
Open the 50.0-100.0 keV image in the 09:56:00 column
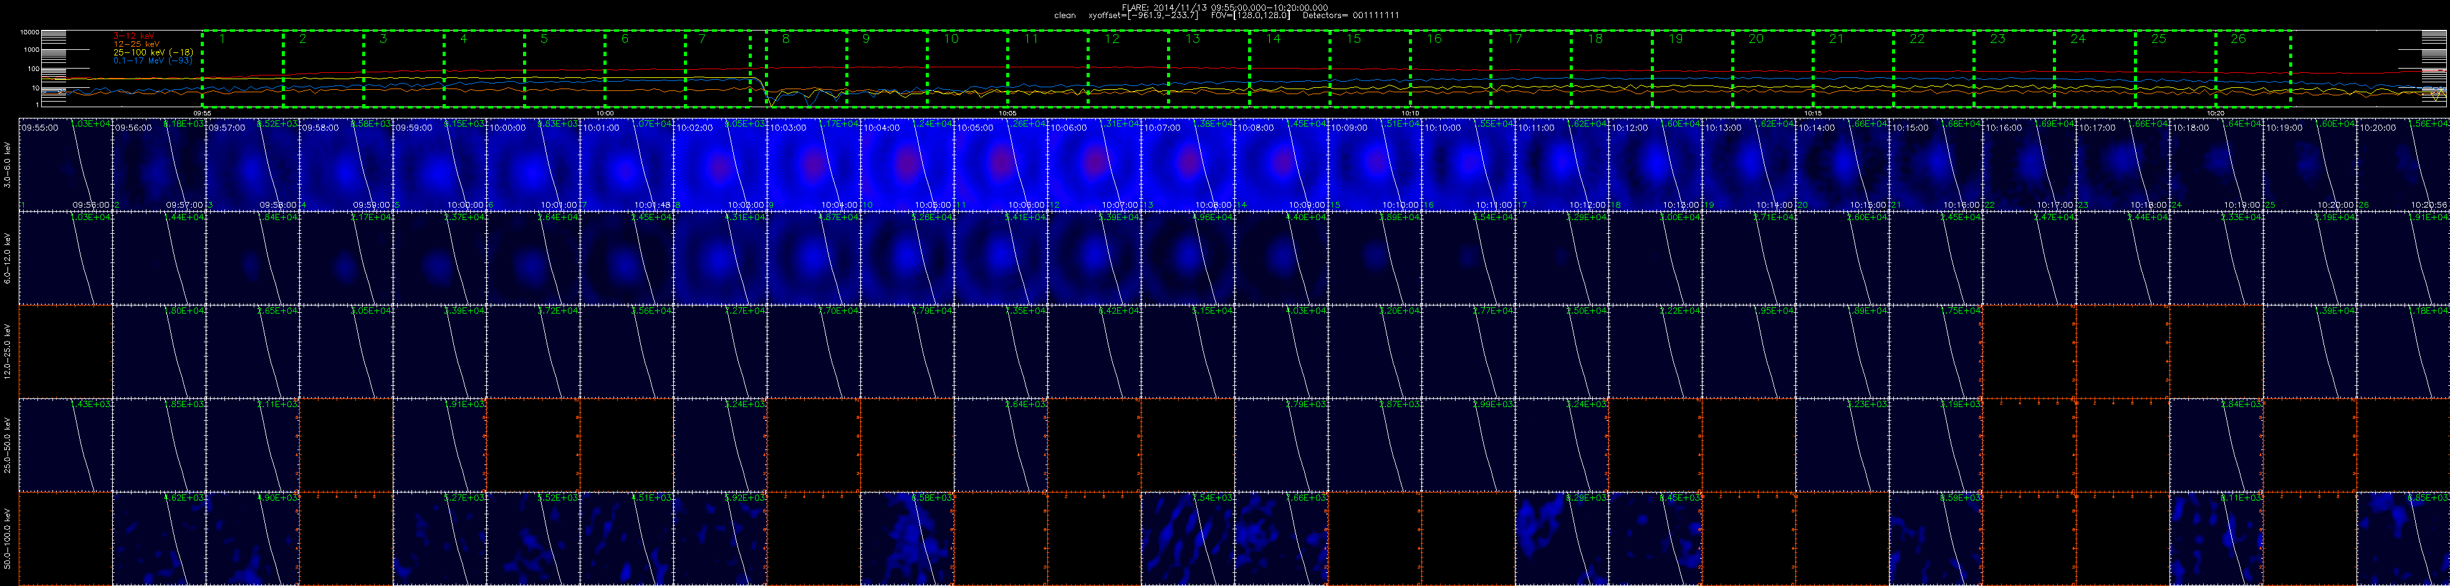[x=160, y=537]
